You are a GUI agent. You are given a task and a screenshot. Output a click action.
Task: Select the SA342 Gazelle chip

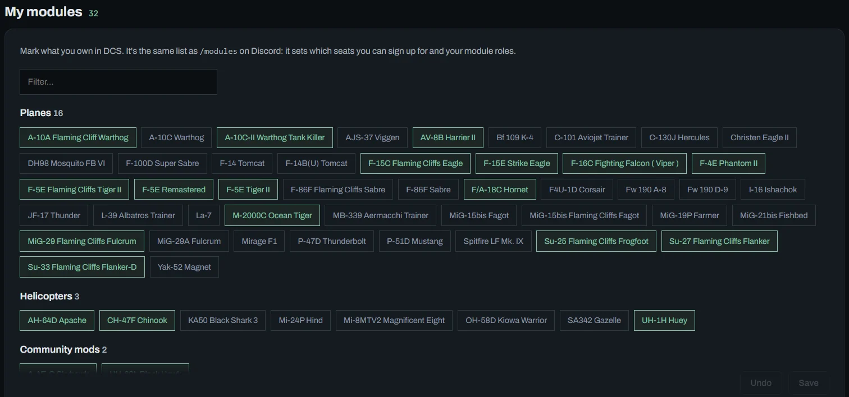click(594, 320)
